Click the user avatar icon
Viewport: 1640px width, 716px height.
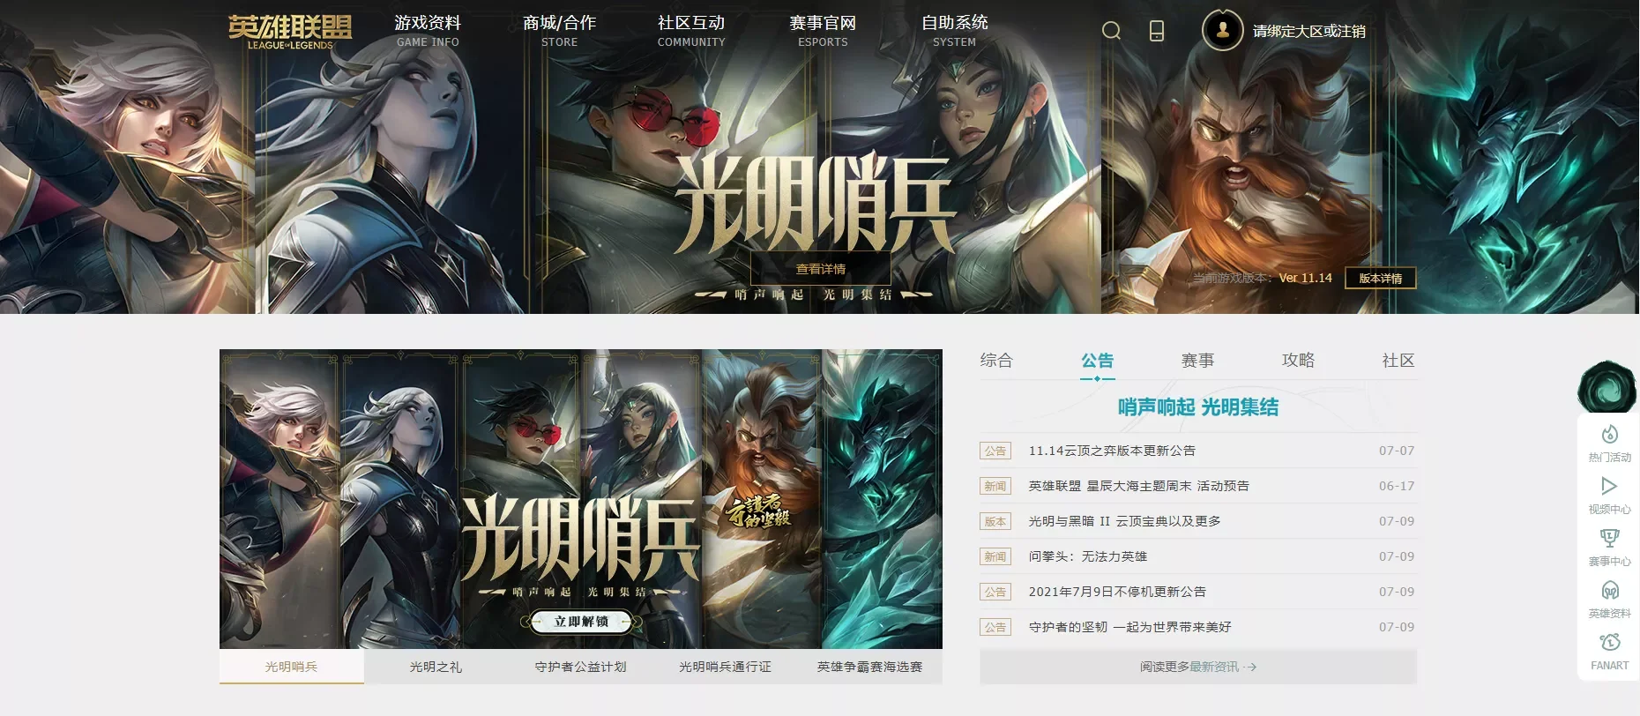click(x=1223, y=30)
